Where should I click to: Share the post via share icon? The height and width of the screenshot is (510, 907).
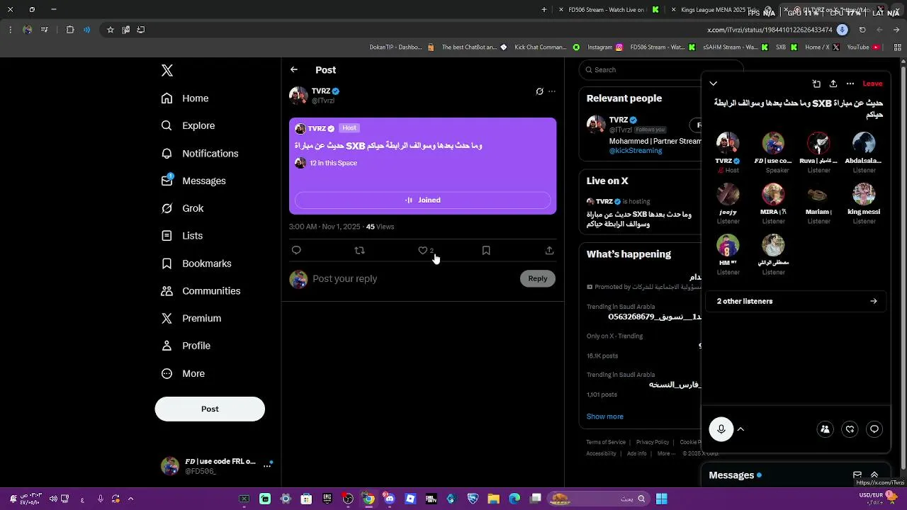(549, 250)
